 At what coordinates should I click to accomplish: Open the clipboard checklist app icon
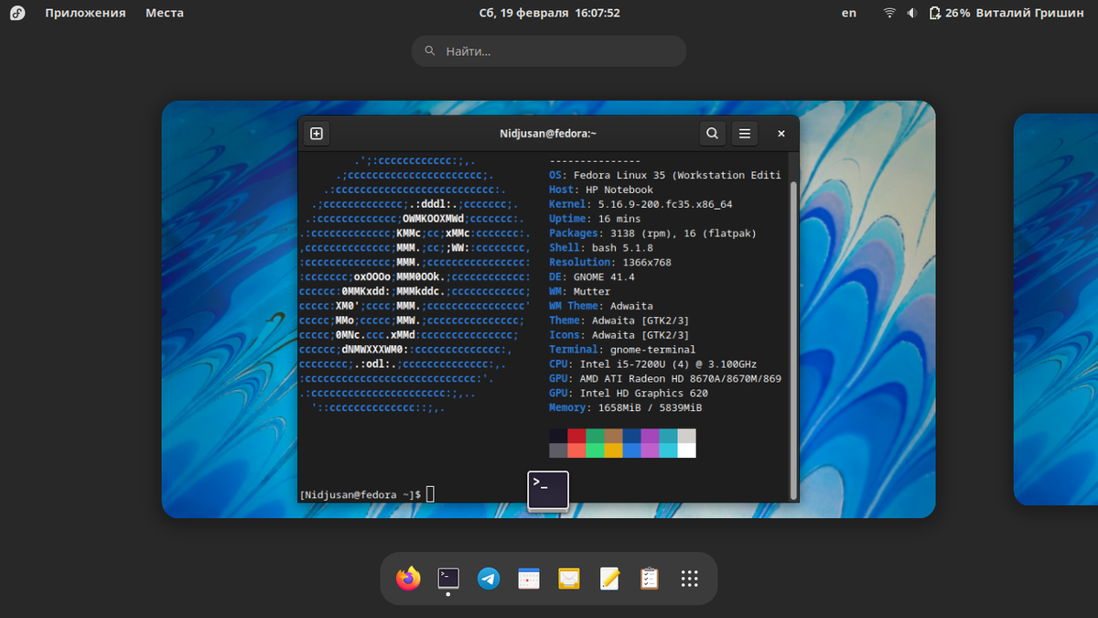(650, 579)
